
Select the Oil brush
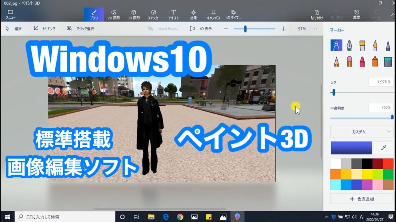pos(362,45)
